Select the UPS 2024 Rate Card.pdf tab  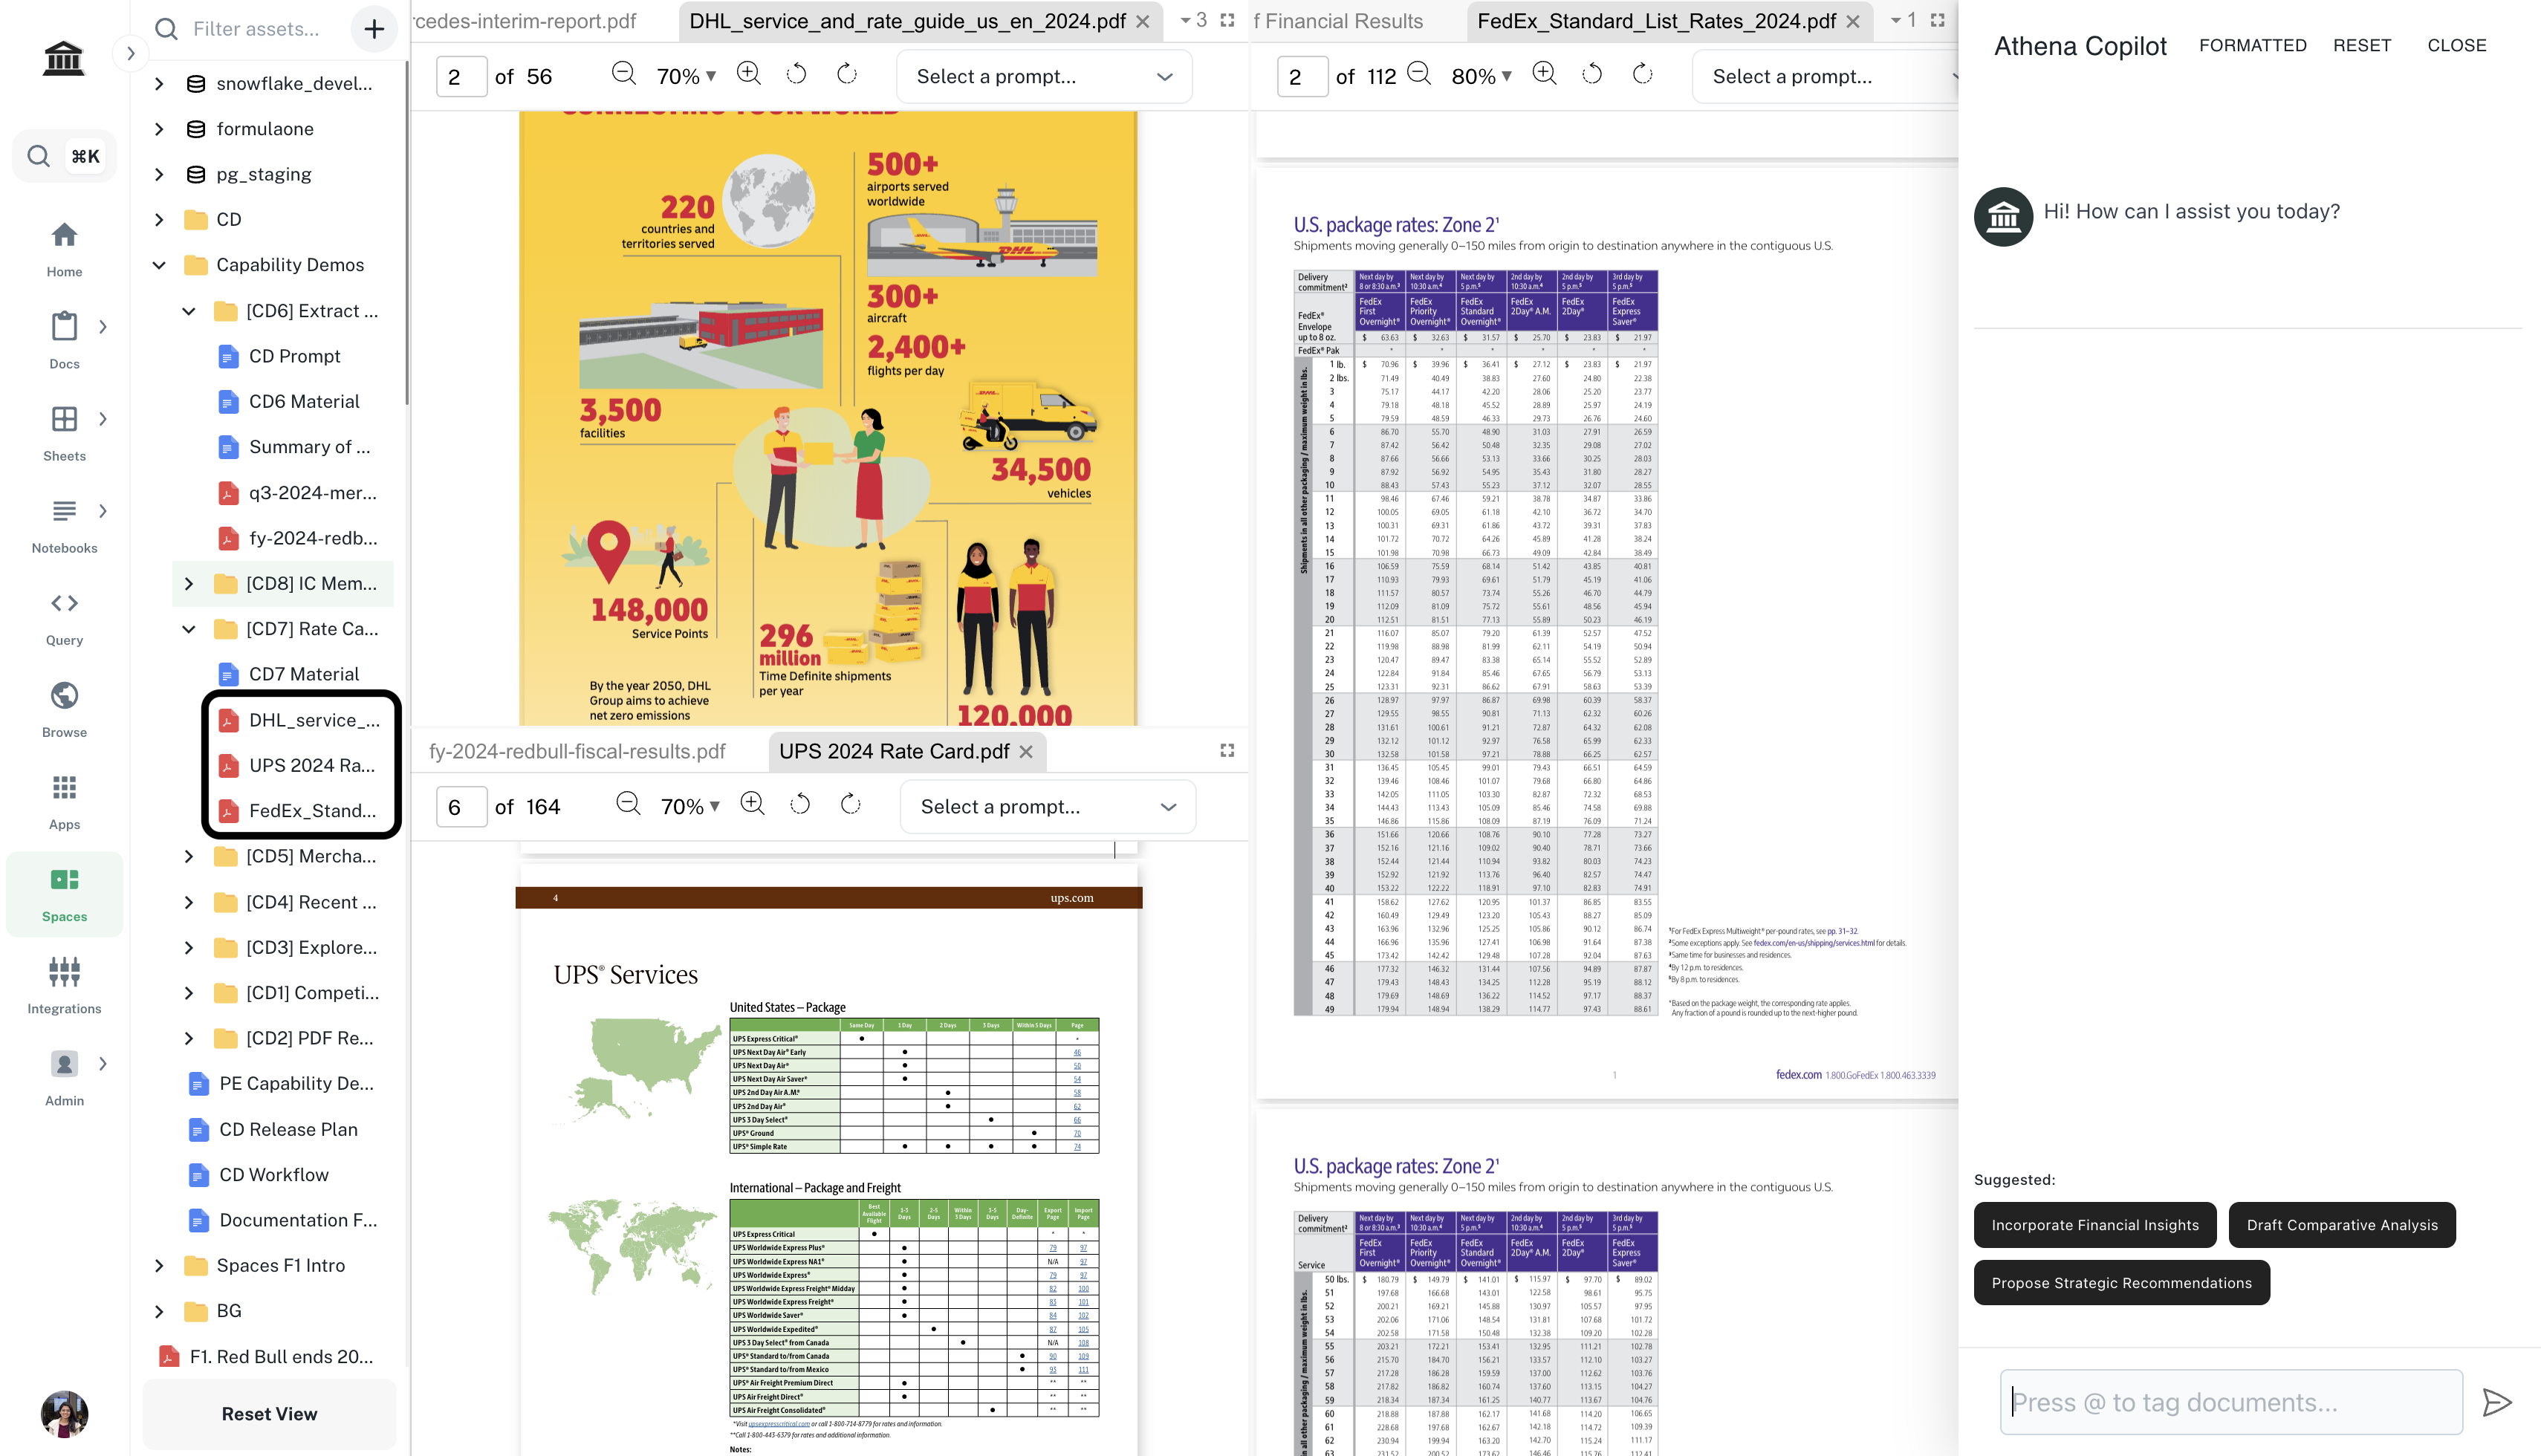[x=894, y=751]
